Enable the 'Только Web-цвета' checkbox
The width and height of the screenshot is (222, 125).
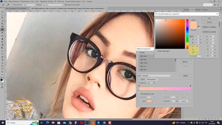pos(156,51)
